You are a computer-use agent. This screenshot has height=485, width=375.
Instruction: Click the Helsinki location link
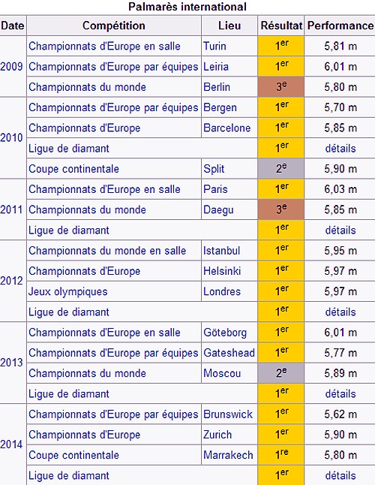click(x=222, y=271)
